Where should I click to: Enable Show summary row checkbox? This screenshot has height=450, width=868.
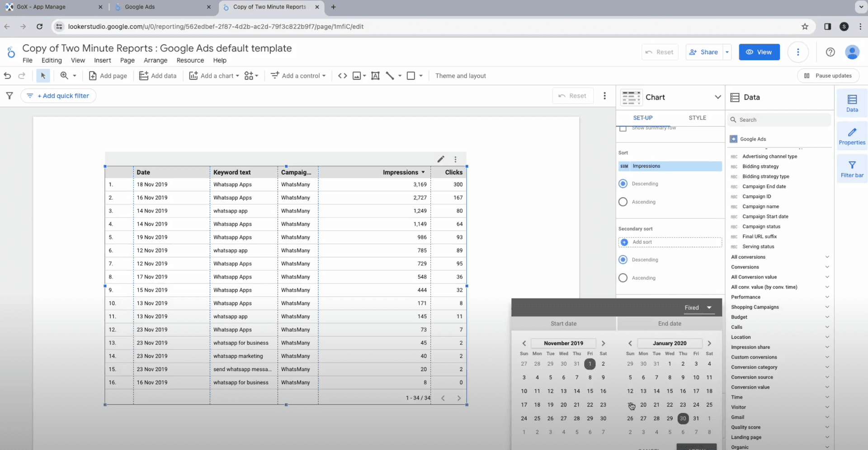click(623, 128)
